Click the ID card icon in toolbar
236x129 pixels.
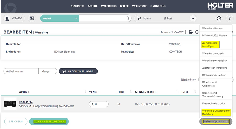(32, 18)
